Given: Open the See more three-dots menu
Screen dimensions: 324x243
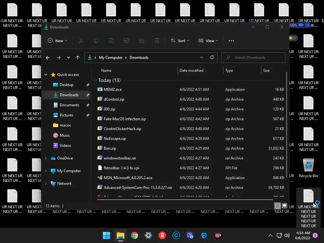Looking at the screenshot, I should point(231,41).
